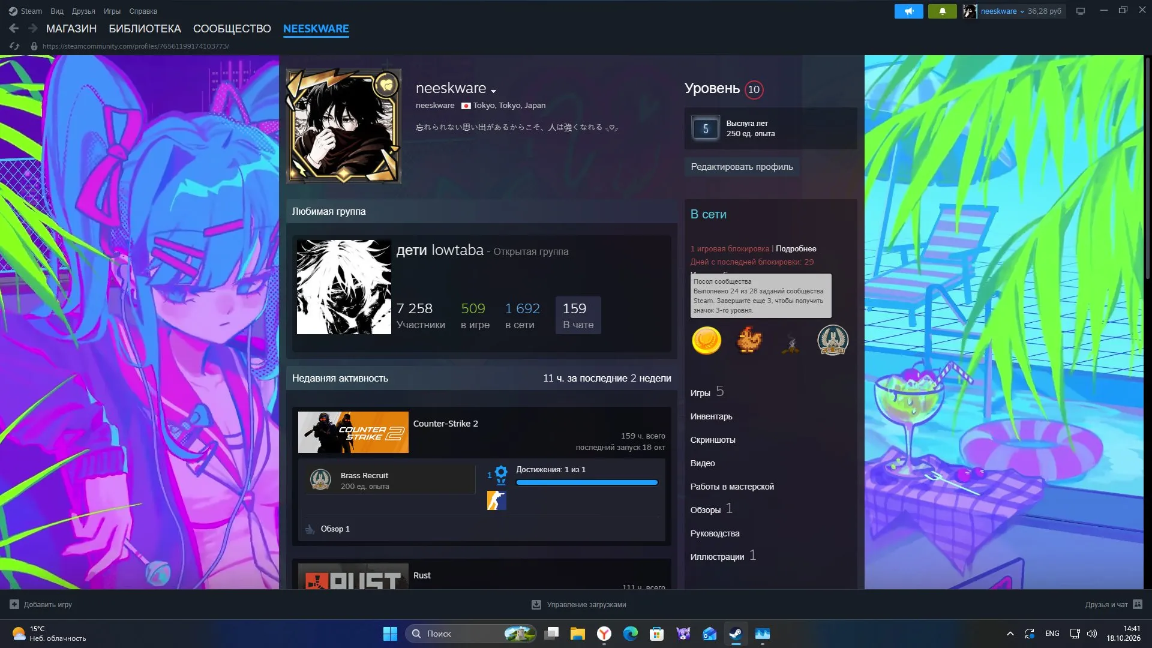Open the announcements megaphone button
Viewport: 1152px width, 648px height.
point(909,11)
